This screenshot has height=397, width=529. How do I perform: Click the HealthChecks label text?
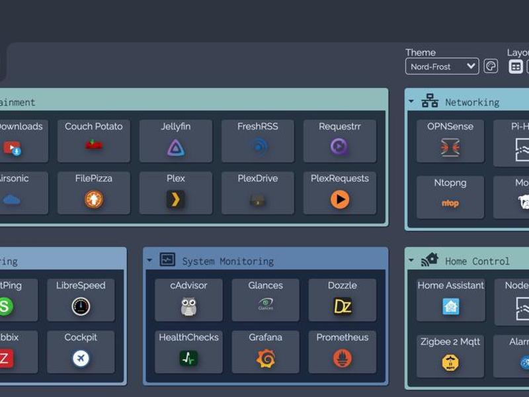tap(188, 337)
